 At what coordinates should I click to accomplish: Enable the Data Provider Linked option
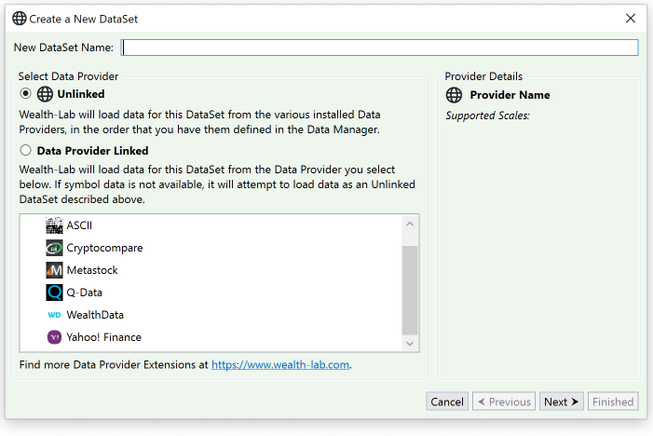pyautogui.click(x=25, y=150)
